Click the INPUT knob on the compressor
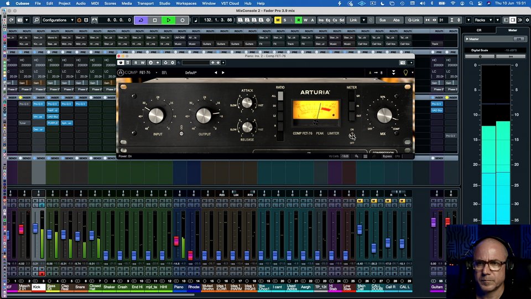Screen dimensions: 531x299 (x=156, y=115)
